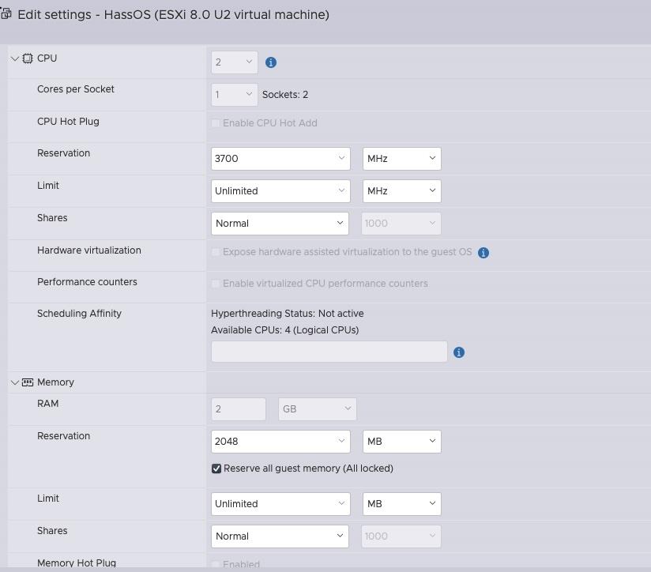This screenshot has width=651, height=572.
Task: Click the Scheduling Affinity input field
Action: (x=329, y=352)
